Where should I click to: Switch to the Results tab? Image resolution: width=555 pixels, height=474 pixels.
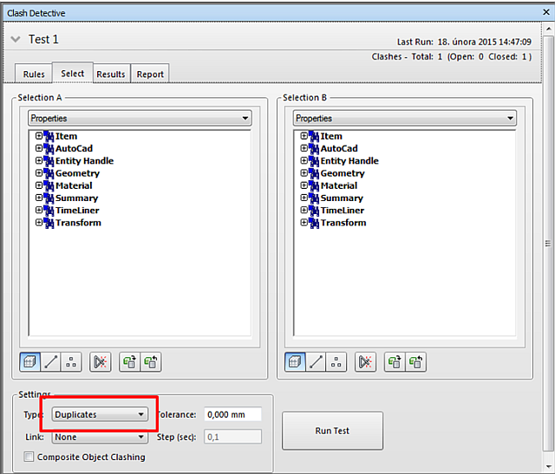(111, 75)
